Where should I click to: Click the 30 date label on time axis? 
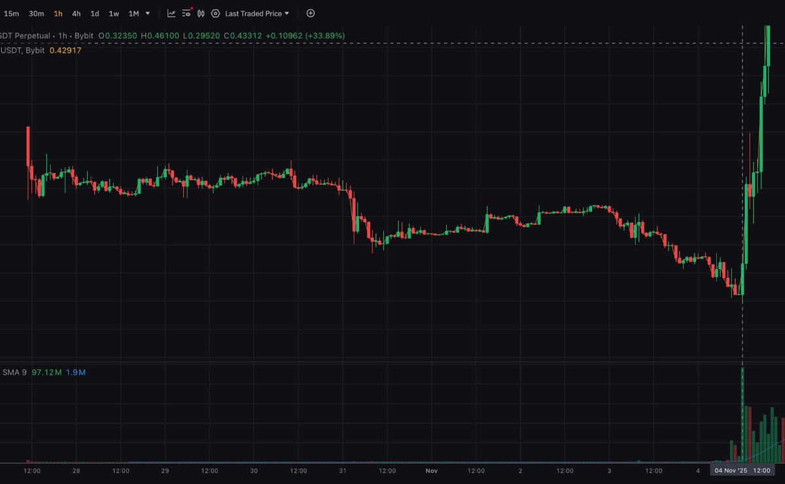[x=254, y=470]
